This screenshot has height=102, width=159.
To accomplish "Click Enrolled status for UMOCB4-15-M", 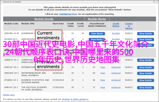I will (x=116, y=33).
